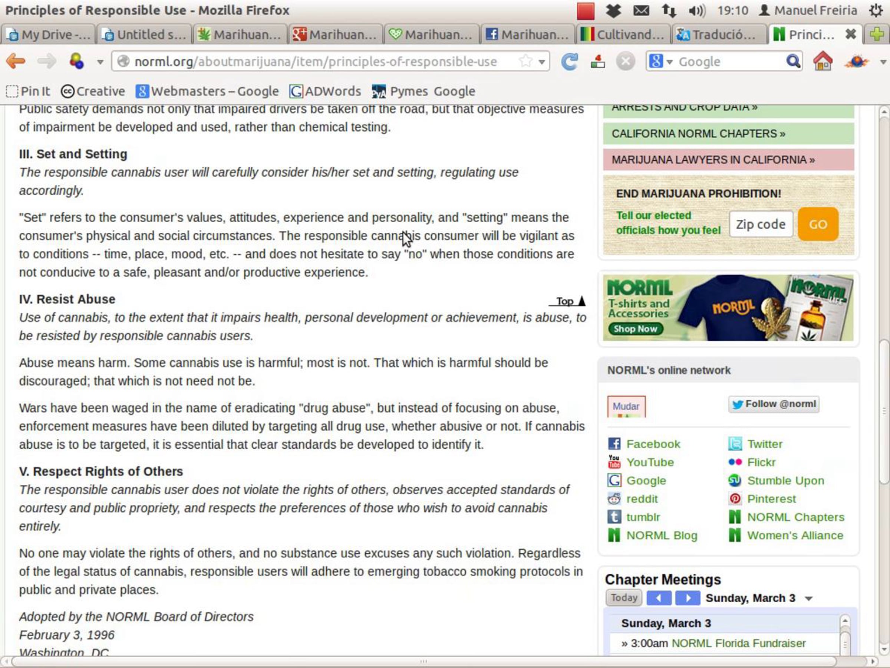Screen dimensions: 890x668
Task: Click the vertical page scrollbar thumb
Action: 884,411
